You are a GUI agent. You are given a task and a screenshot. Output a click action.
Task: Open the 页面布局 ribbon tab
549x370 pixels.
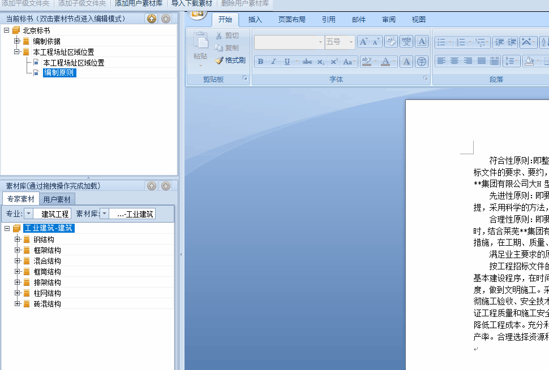point(291,20)
